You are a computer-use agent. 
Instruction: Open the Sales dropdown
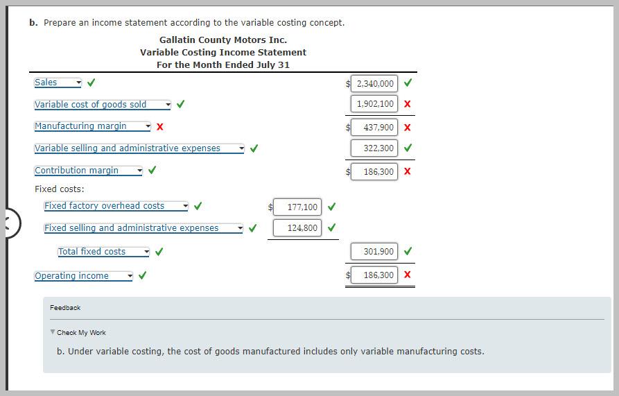tap(58, 83)
